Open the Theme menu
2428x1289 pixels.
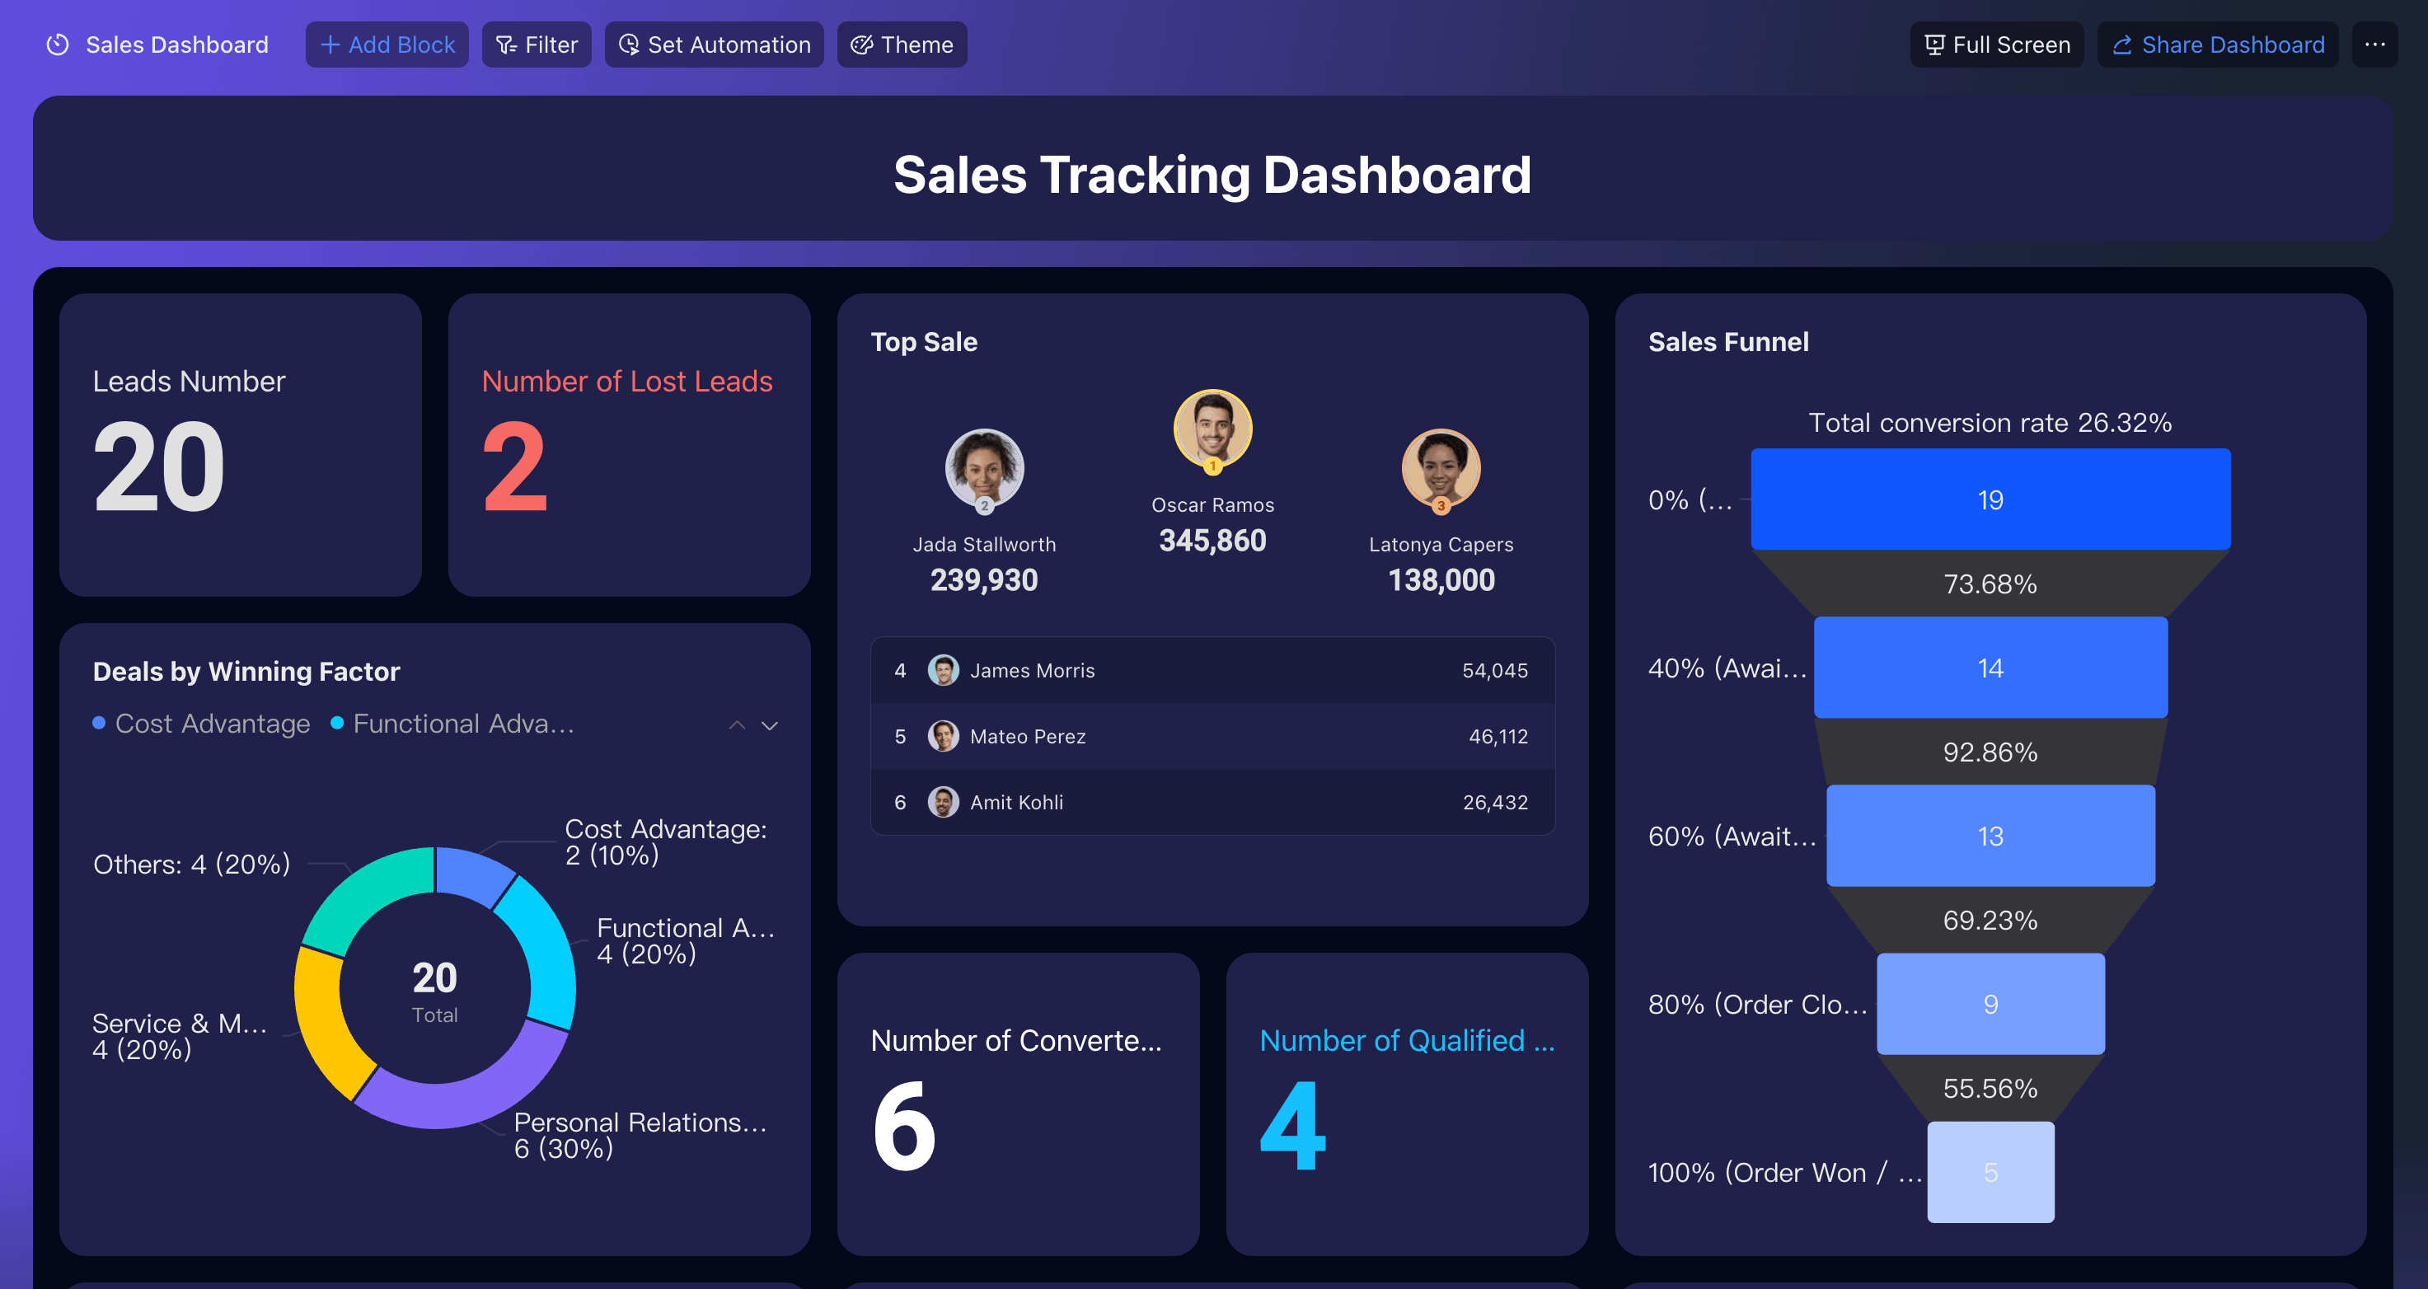(901, 45)
